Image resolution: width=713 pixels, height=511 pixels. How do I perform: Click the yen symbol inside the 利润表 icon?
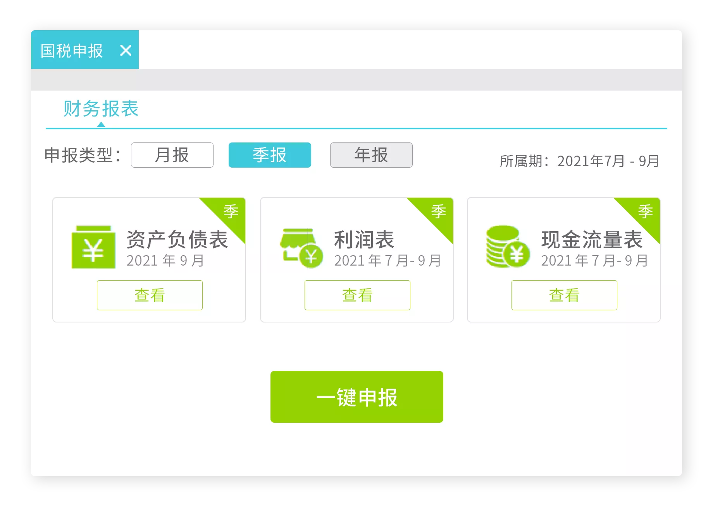(x=312, y=256)
